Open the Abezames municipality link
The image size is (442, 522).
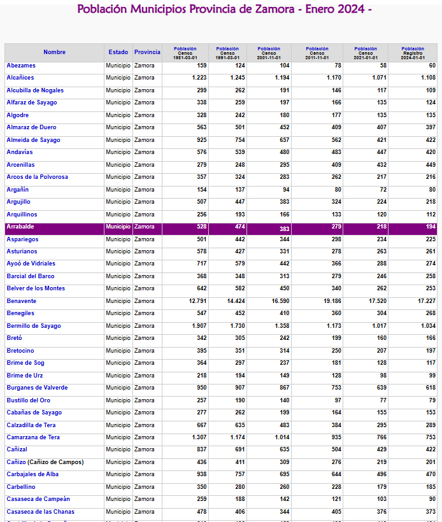21,66
